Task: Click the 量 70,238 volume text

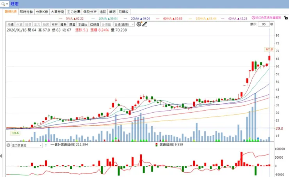Action: click(119, 30)
